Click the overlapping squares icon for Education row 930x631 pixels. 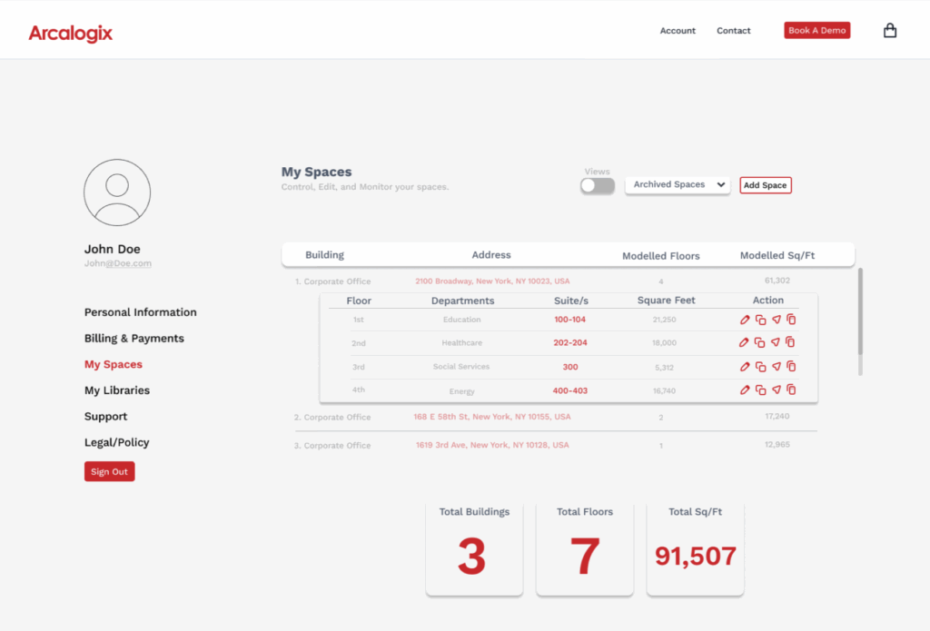(x=760, y=320)
